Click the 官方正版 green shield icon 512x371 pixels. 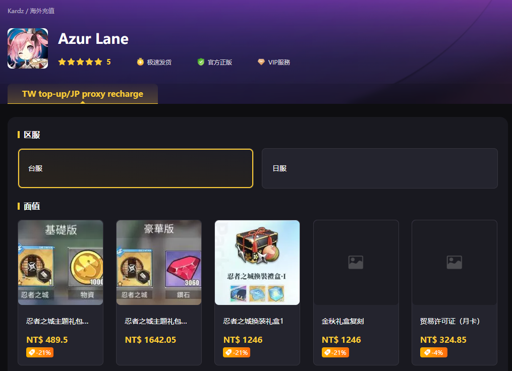point(201,61)
